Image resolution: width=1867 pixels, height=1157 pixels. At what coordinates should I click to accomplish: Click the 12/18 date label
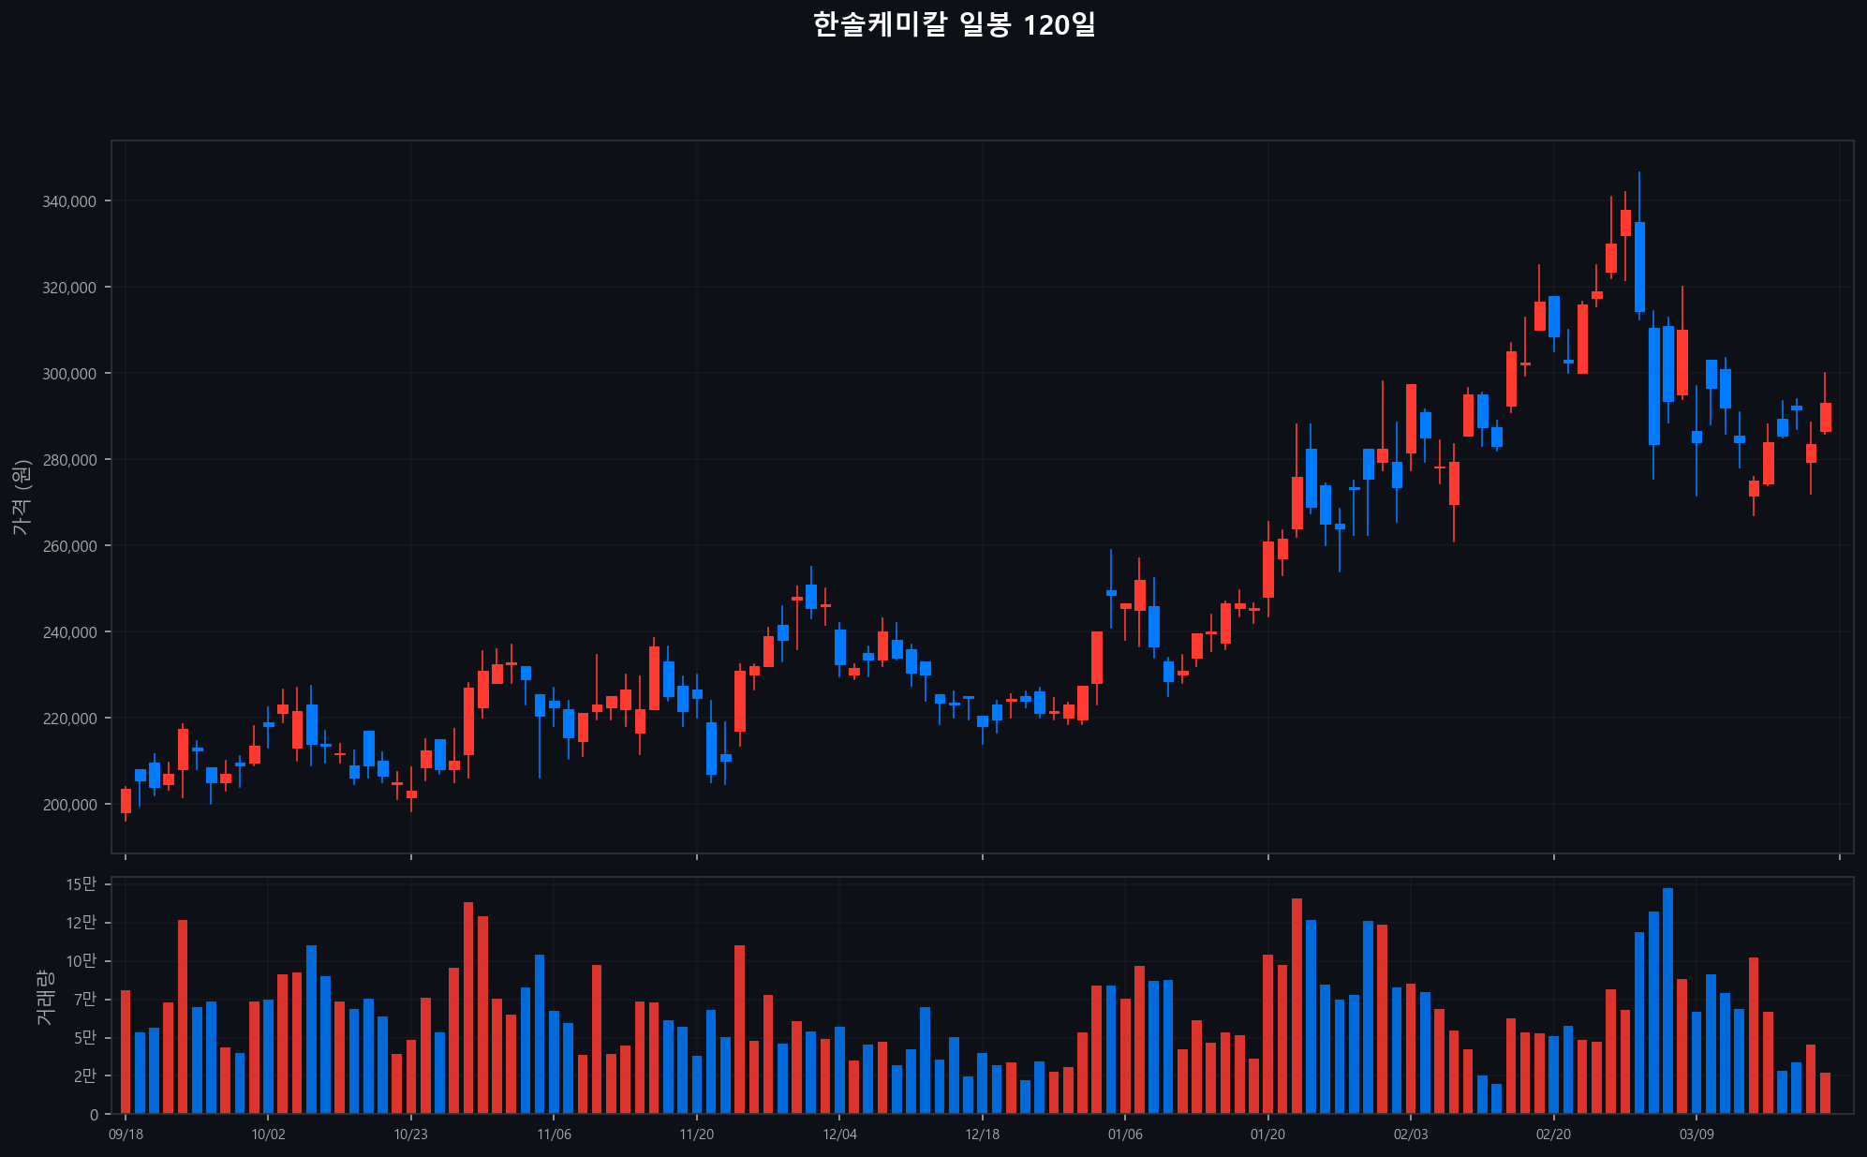(982, 1135)
